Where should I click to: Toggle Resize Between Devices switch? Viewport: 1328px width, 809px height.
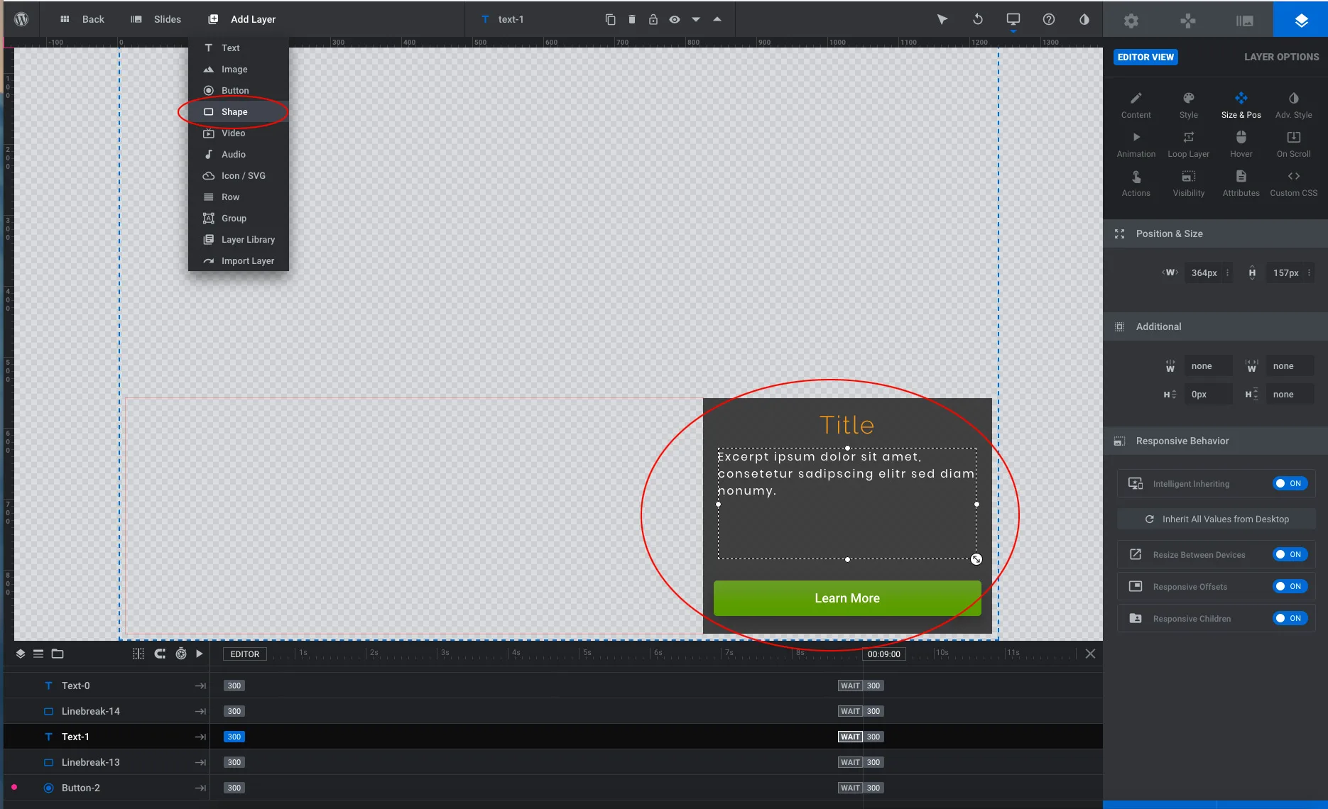tap(1290, 554)
